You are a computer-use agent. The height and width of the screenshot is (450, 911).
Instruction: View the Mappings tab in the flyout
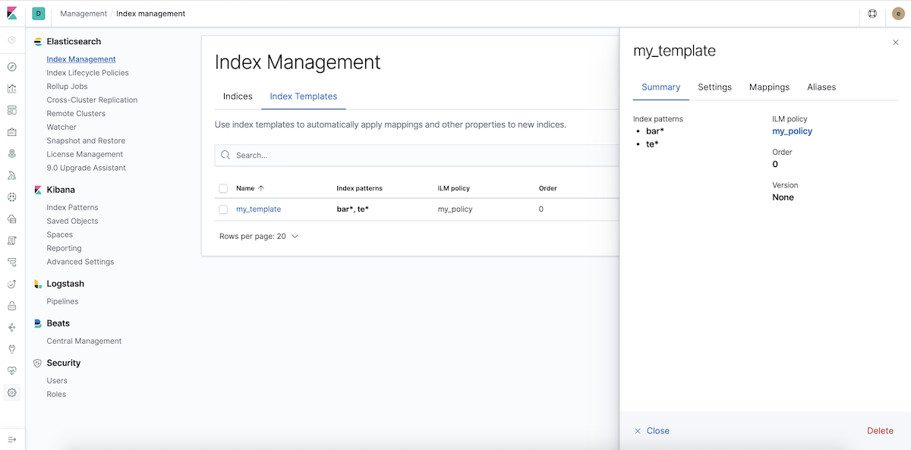pyautogui.click(x=770, y=87)
